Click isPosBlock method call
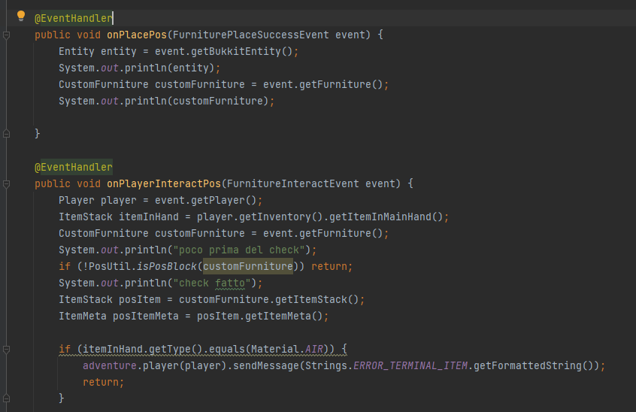Screen dimensions: 636x412 167,266
